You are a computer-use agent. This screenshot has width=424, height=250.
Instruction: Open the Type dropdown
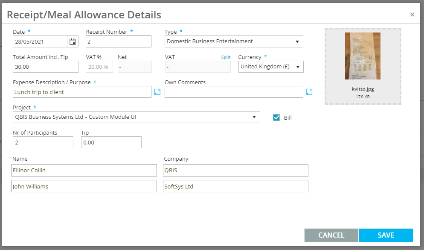234,41
